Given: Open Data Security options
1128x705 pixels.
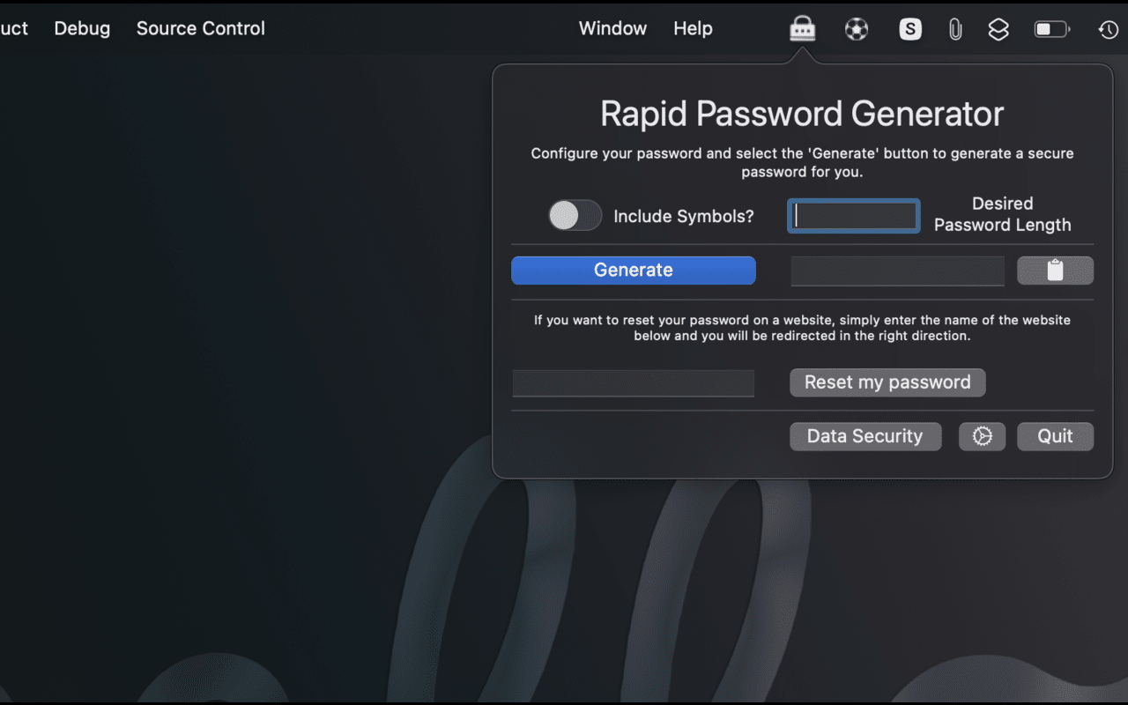Looking at the screenshot, I should click(x=865, y=436).
